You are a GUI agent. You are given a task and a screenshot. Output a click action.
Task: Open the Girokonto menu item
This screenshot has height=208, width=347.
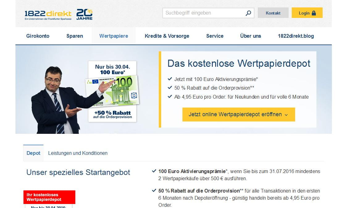click(38, 36)
